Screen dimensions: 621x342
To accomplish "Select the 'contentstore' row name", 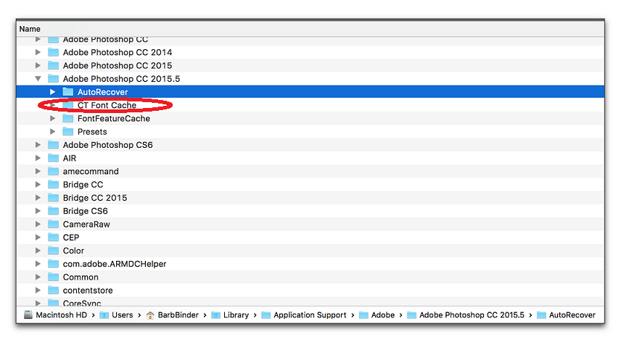I will tap(88, 291).
